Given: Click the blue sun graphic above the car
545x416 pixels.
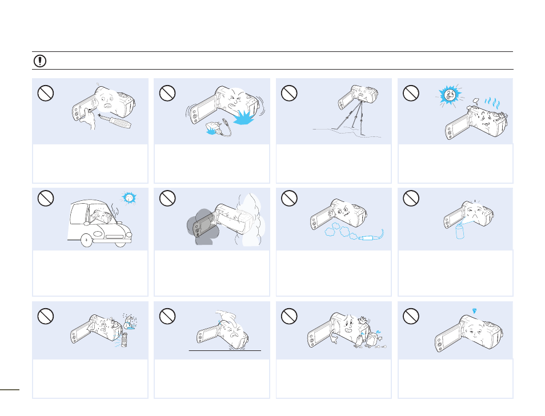Looking at the screenshot, I should pos(129,198).
